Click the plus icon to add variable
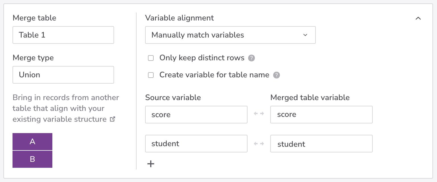437x182 pixels. click(151, 164)
